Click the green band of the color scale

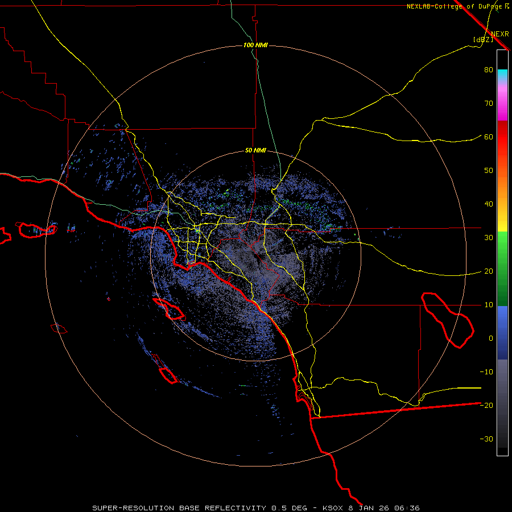click(502, 270)
